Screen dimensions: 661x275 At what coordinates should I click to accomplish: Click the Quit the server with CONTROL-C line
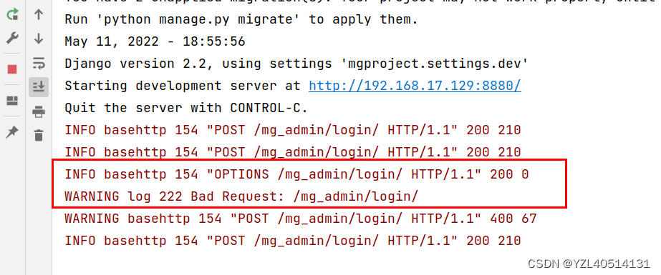(x=186, y=108)
